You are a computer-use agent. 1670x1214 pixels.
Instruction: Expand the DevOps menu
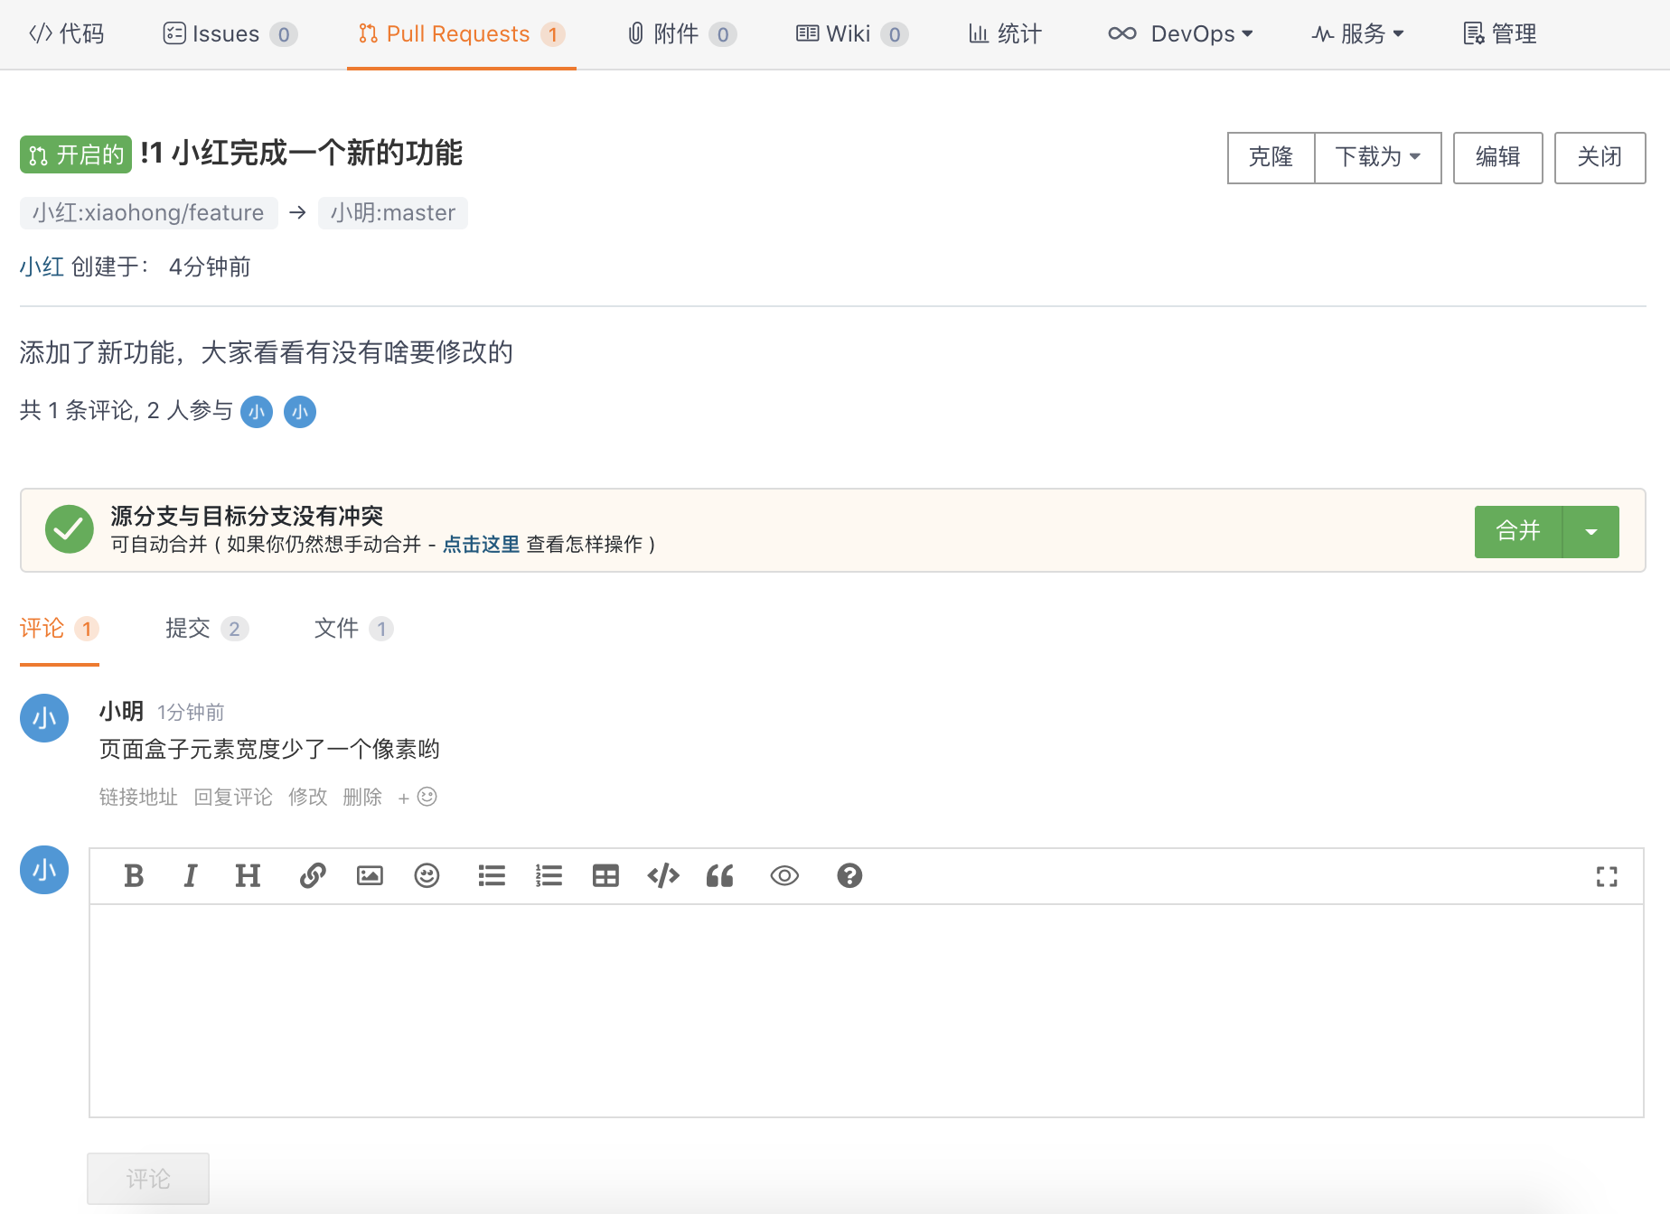(x=1181, y=34)
